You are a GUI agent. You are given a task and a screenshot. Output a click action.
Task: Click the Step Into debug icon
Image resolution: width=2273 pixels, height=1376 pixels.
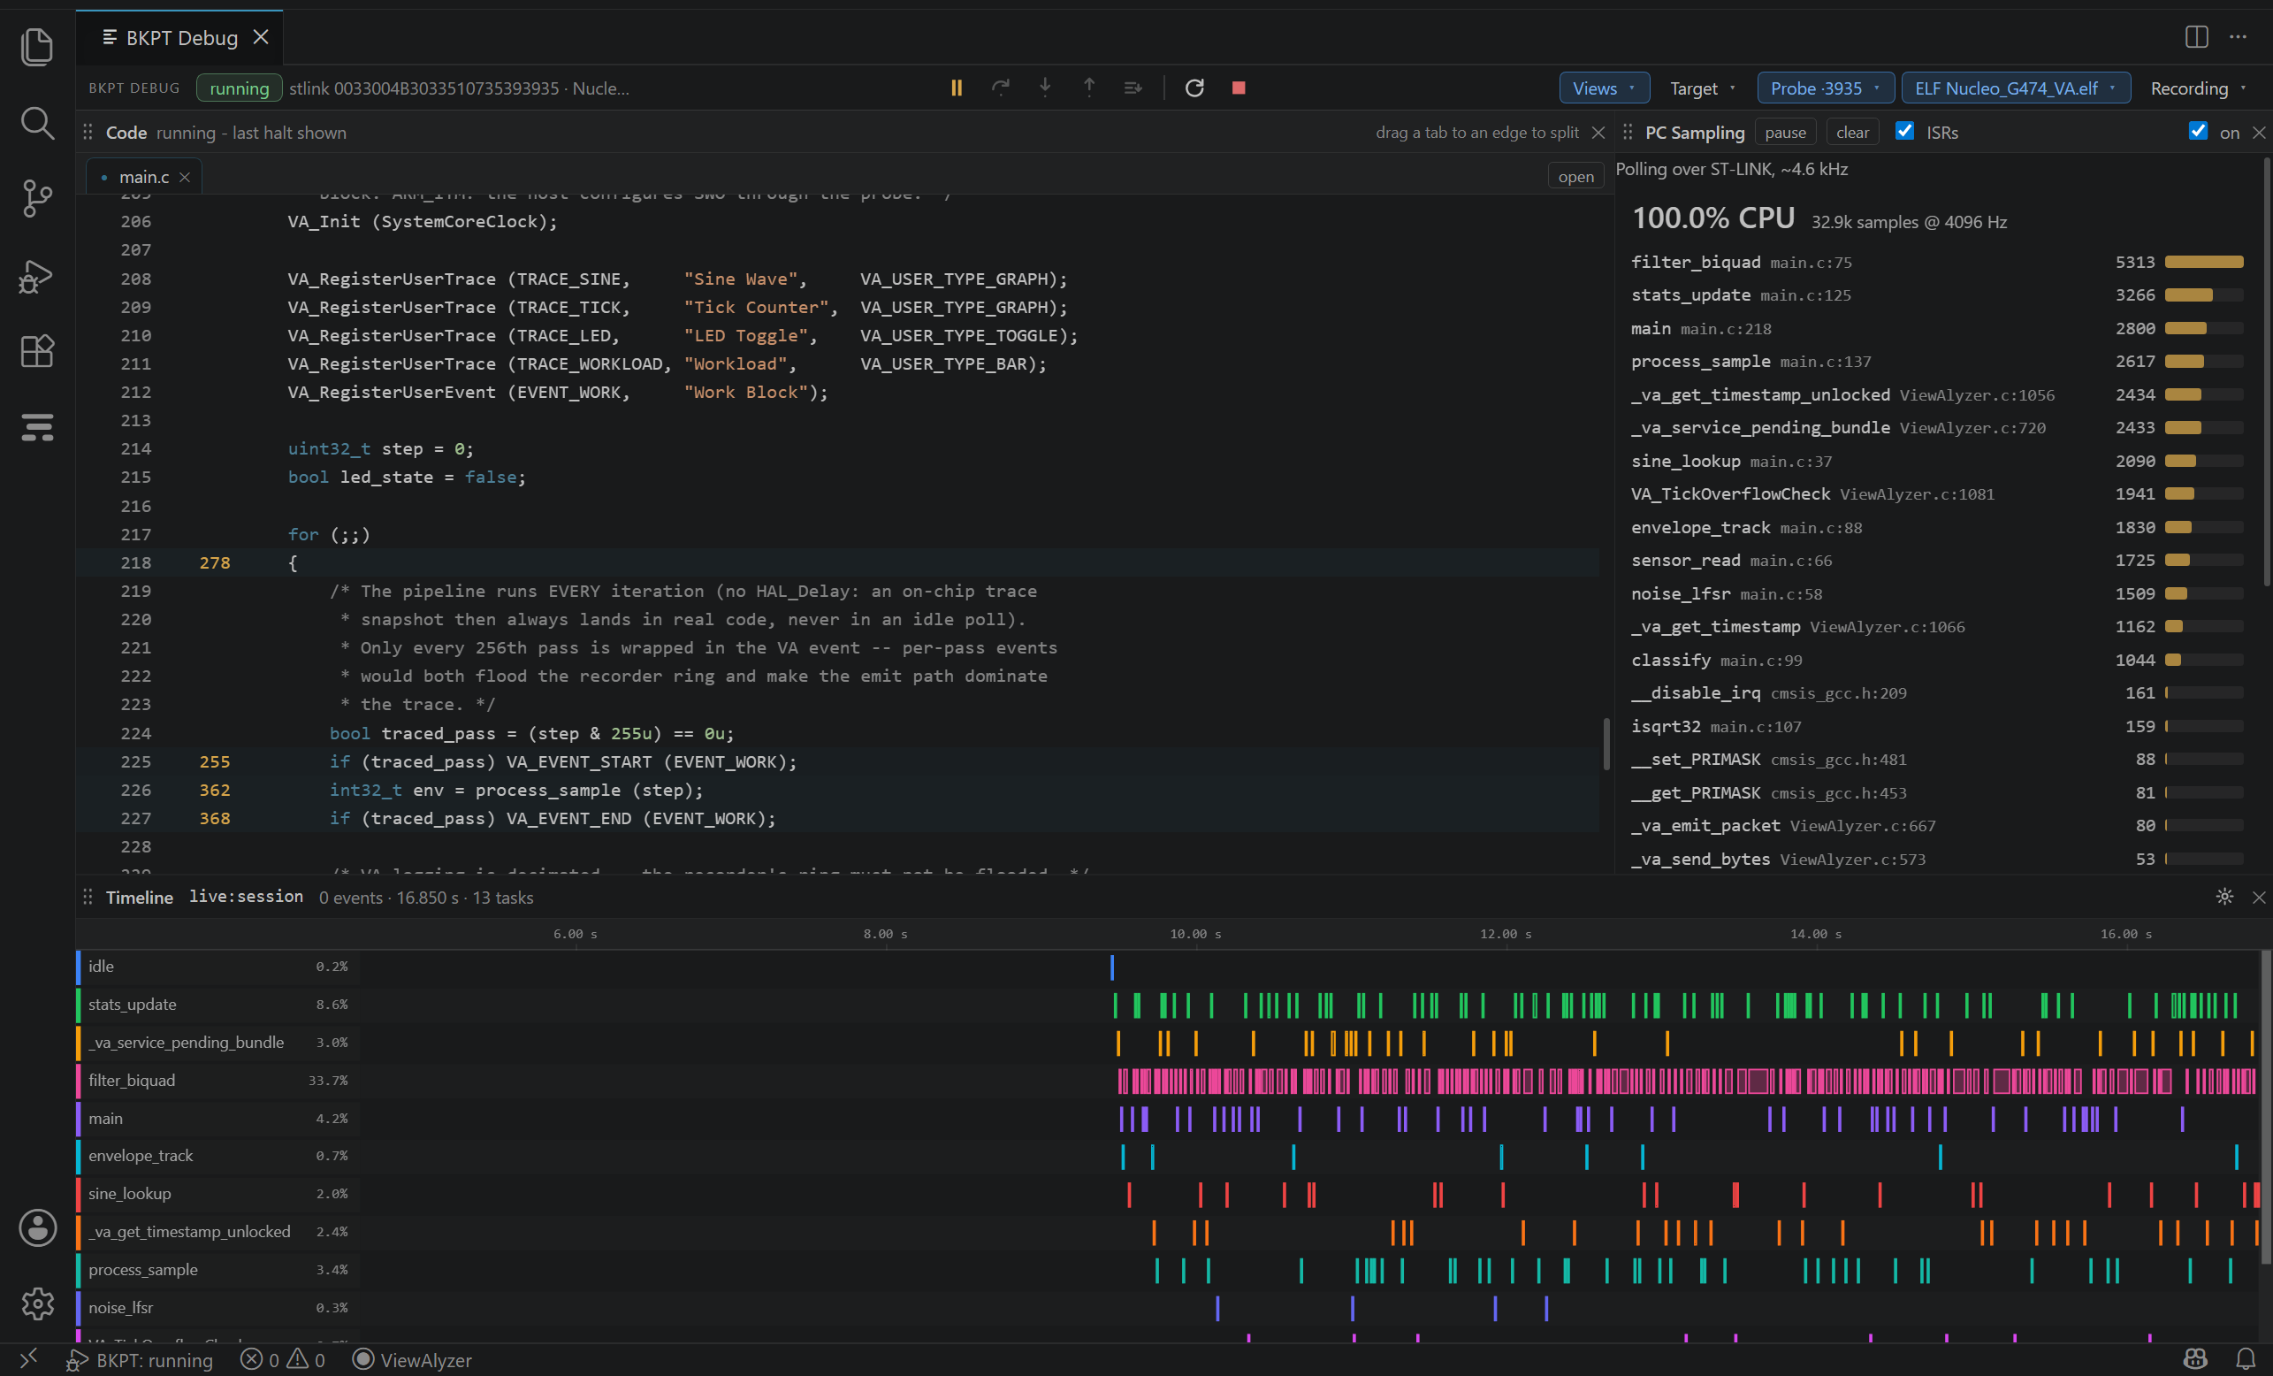1044,88
